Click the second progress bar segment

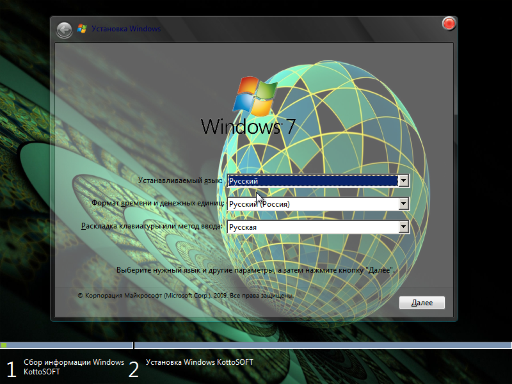point(323,345)
